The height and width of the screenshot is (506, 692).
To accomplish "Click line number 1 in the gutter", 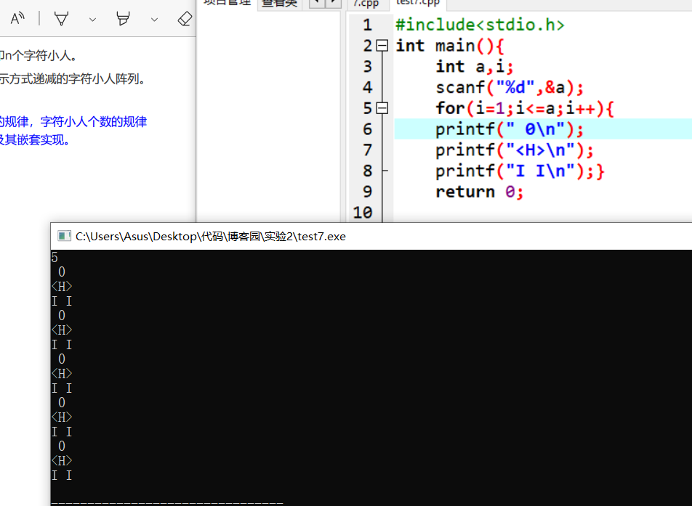I will pyautogui.click(x=368, y=25).
